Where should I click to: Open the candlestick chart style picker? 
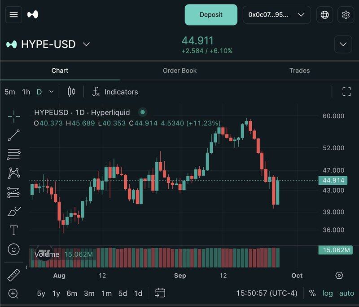[72, 92]
